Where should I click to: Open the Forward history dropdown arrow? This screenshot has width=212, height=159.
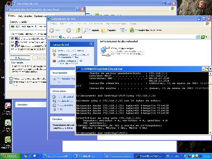[73, 30]
